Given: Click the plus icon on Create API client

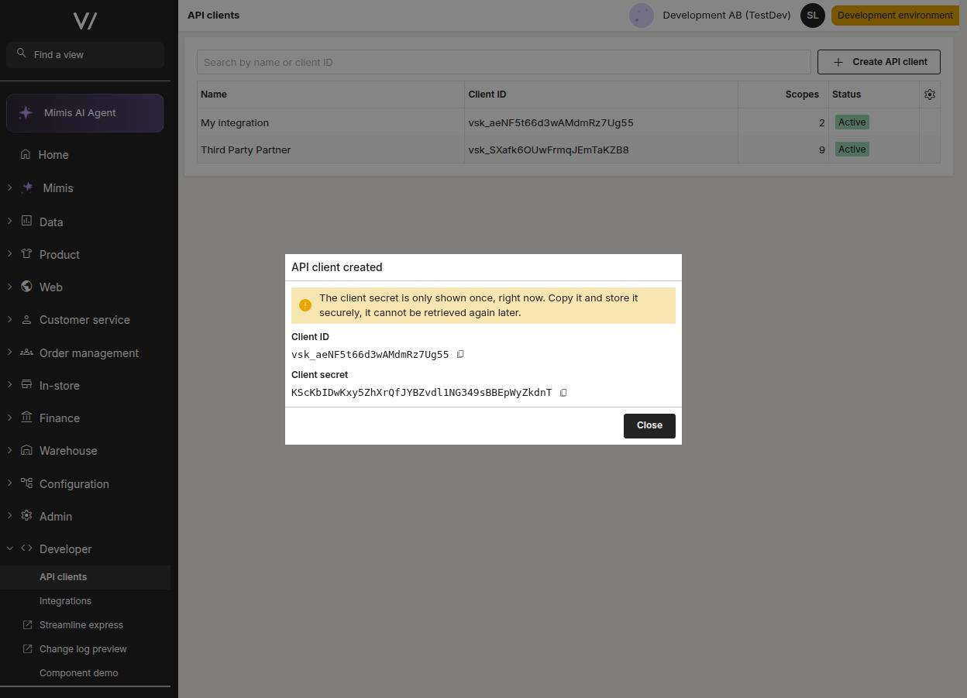Looking at the screenshot, I should pyautogui.click(x=838, y=62).
